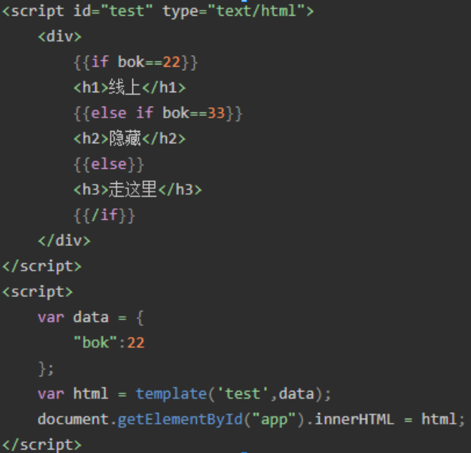This screenshot has width=471, height=453.
Task: Click the }; line closing data object
Action: (46, 369)
